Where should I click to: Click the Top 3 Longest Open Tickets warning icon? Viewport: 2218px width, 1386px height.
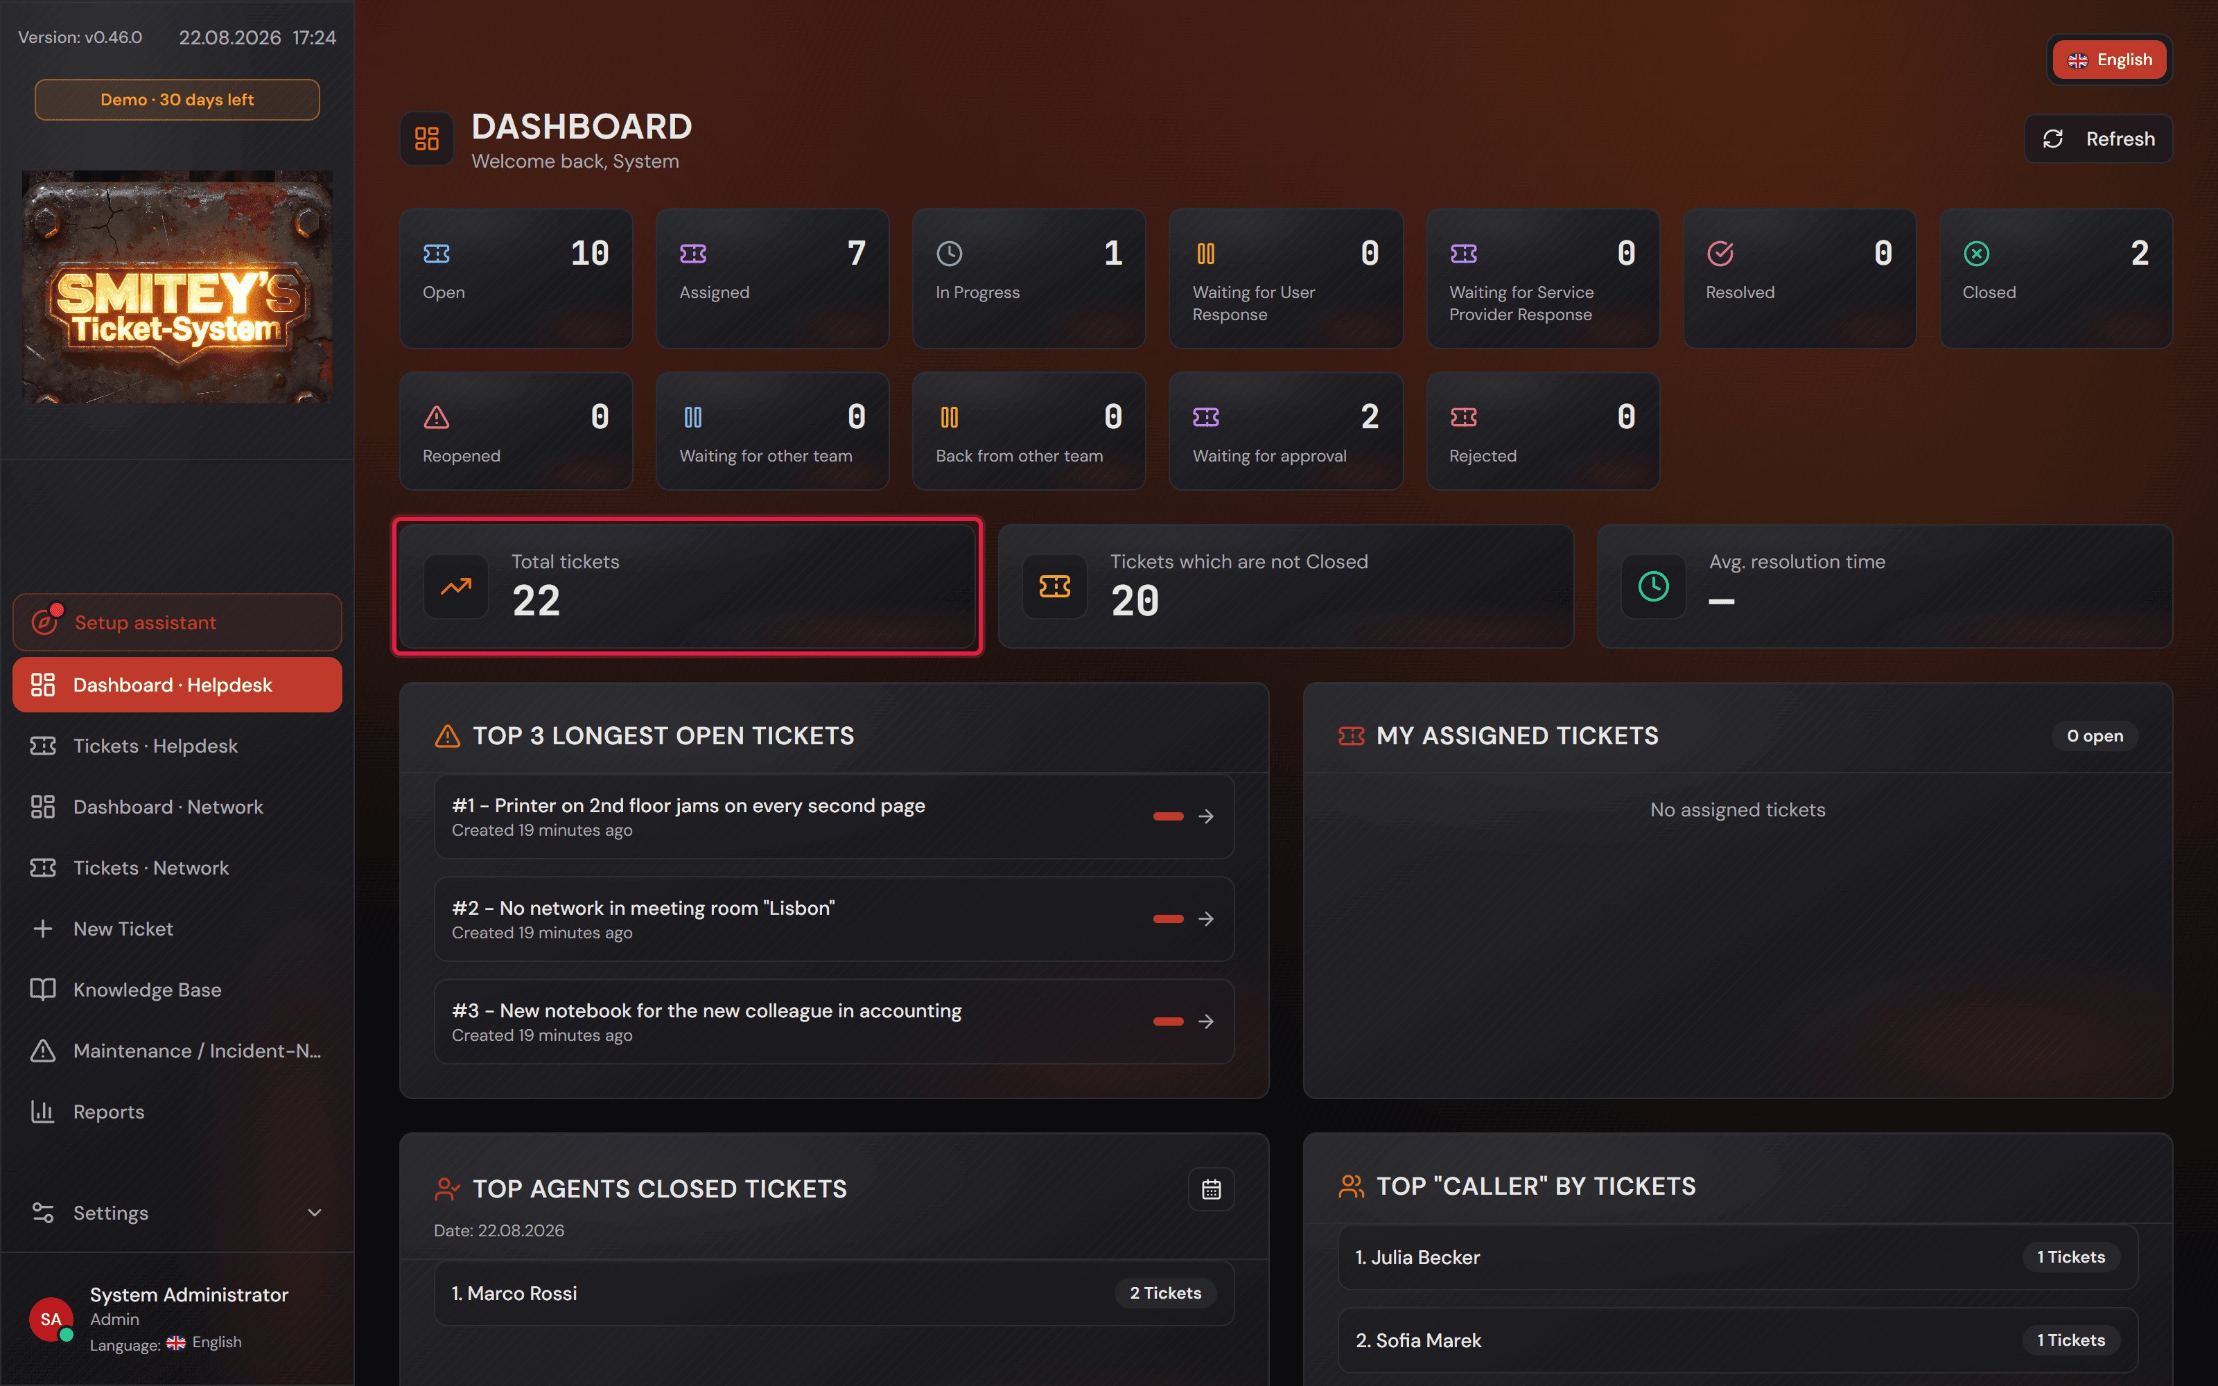[x=447, y=735]
